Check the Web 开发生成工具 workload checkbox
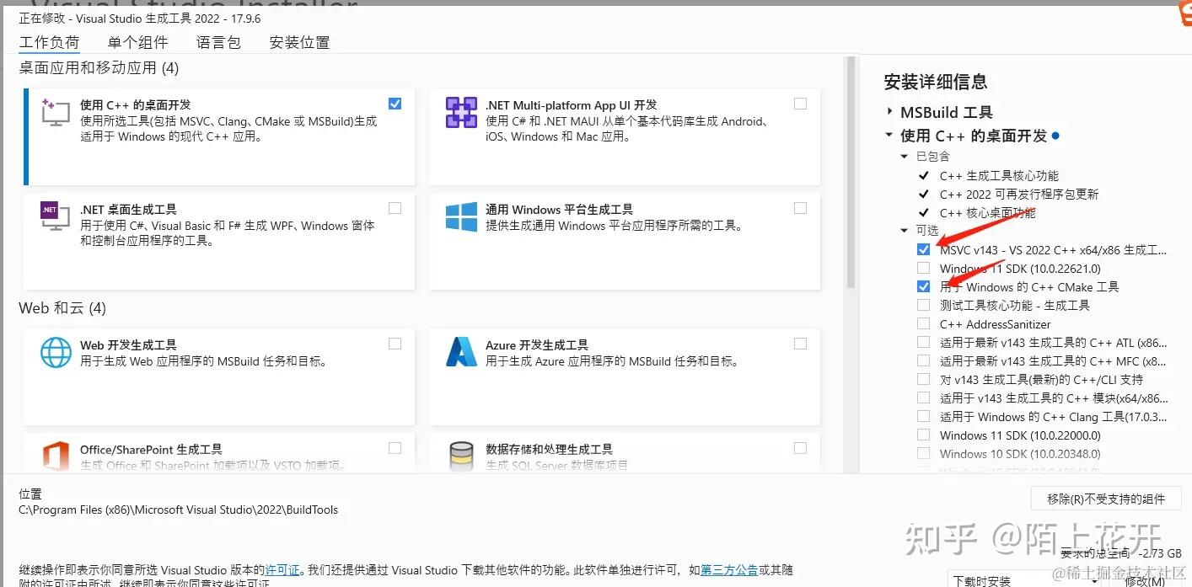This screenshot has height=587, width=1192. tap(395, 344)
